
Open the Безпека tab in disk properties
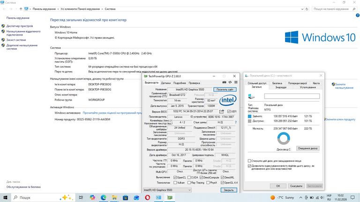[277, 83]
